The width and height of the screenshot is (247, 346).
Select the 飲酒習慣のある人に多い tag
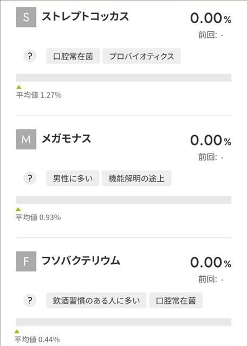point(96,300)
